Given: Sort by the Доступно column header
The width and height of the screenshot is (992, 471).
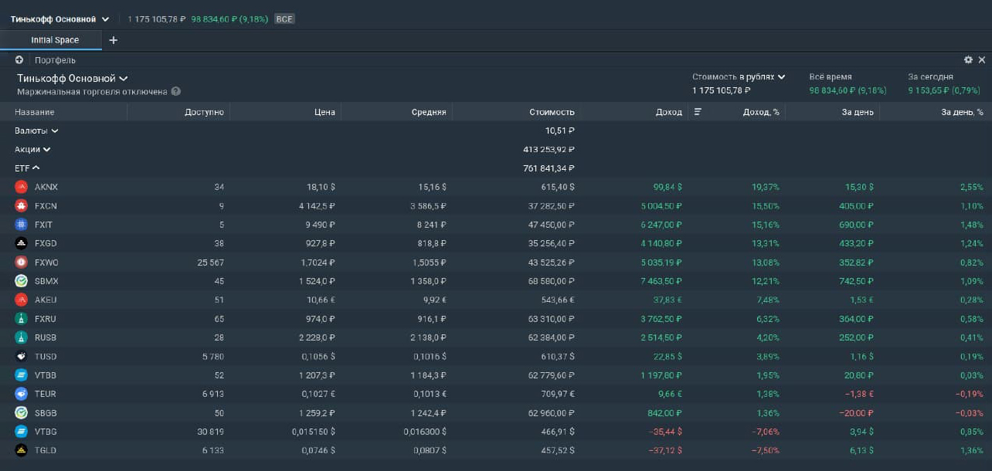Looking at the screenshot, I should tap(205, 112).
